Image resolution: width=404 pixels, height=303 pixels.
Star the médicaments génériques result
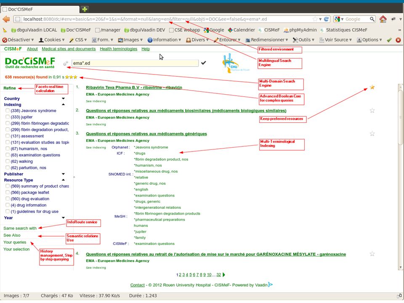pos(372,133)
